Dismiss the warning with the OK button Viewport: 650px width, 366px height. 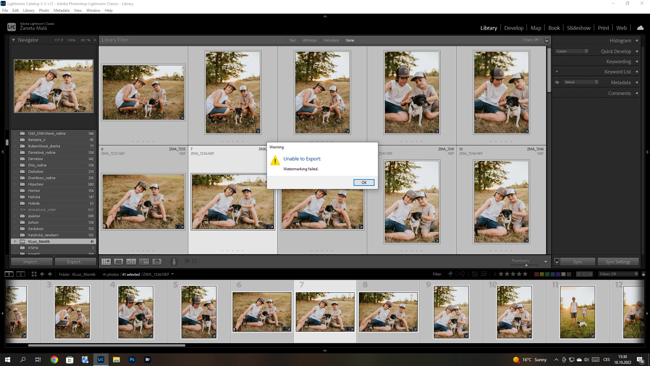point(364,182)
